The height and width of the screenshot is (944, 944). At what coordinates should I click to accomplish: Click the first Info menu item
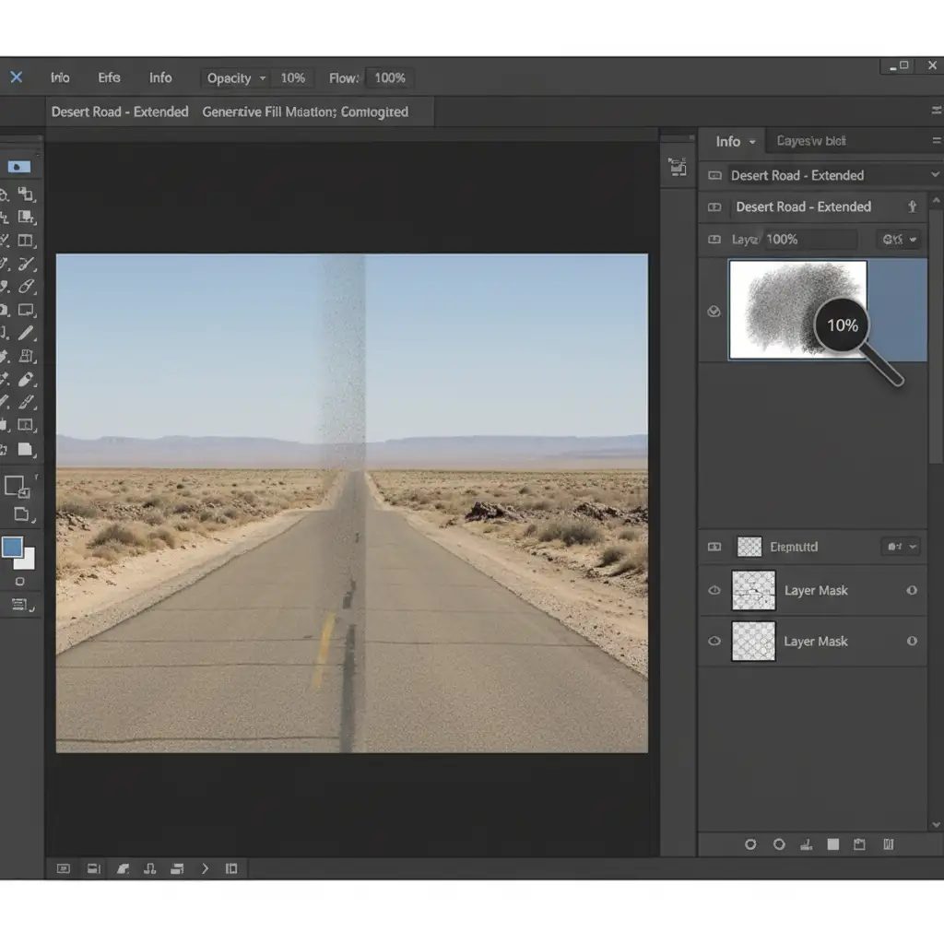pos(60,78)
